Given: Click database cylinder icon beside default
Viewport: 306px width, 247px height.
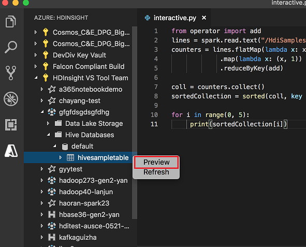Looking at the screenshot, I should [65, 147].
